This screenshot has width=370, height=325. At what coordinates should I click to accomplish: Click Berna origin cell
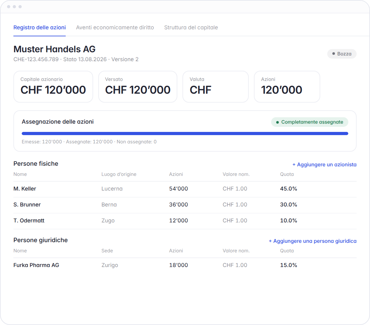pos(109,205)
